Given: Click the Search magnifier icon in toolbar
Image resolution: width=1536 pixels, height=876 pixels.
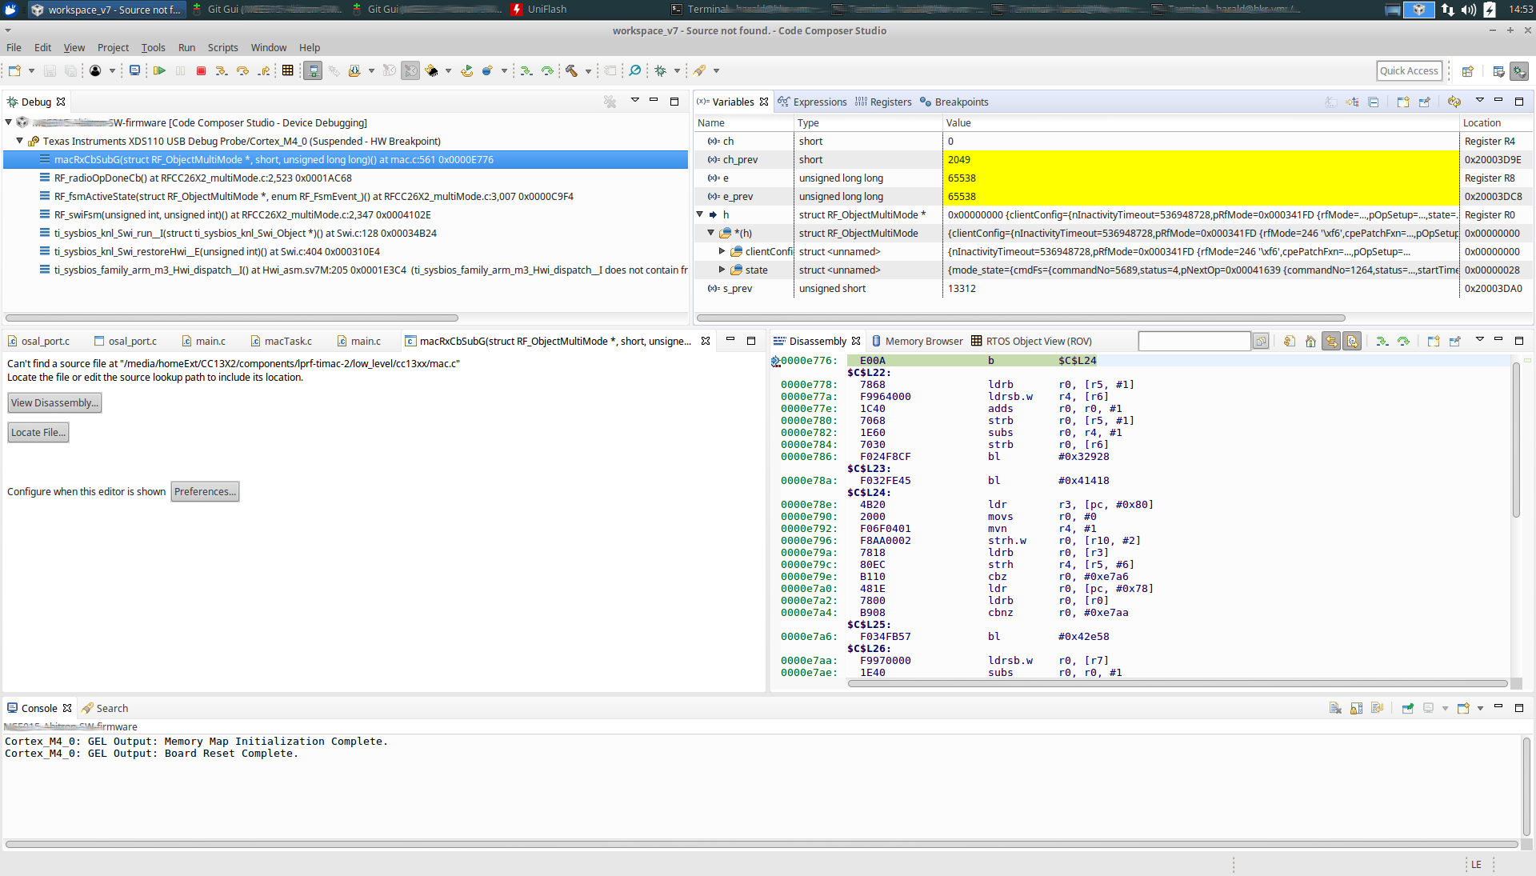Looking at the screenshot, I should [635, 71].
